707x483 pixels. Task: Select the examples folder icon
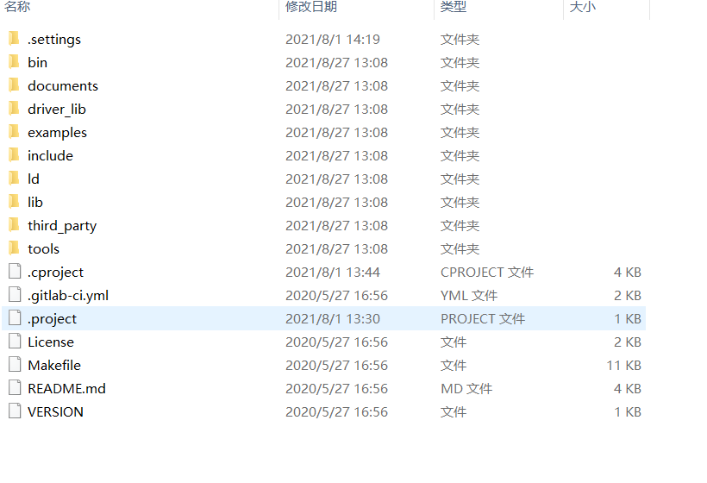coord(14,132)
